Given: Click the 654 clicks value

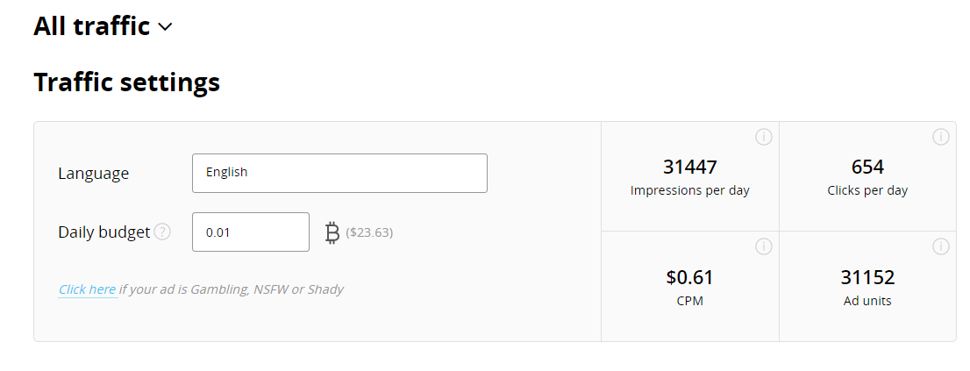Looking at the screenshot, I should coord(867,167).
